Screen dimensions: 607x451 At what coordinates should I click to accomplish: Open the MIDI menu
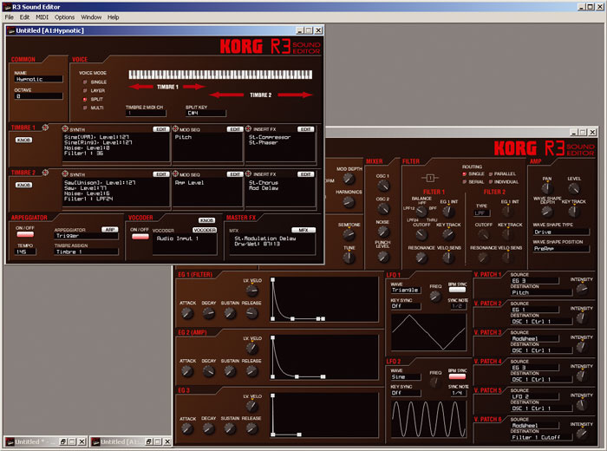42,17
